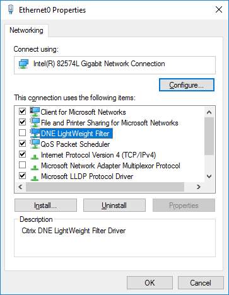Screen dimensions: 229x295
Task: Click the Intel(R) 82574L Gigabit Network Connection field
Action: tap(115, 65)
